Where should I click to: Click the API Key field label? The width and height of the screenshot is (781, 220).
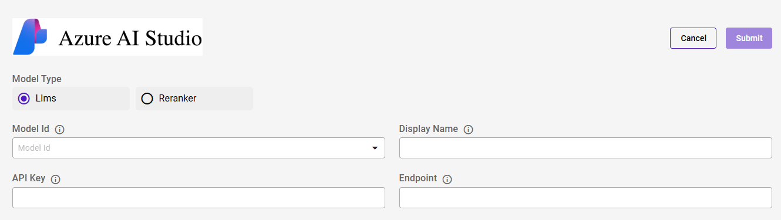(x=29, y=179)
